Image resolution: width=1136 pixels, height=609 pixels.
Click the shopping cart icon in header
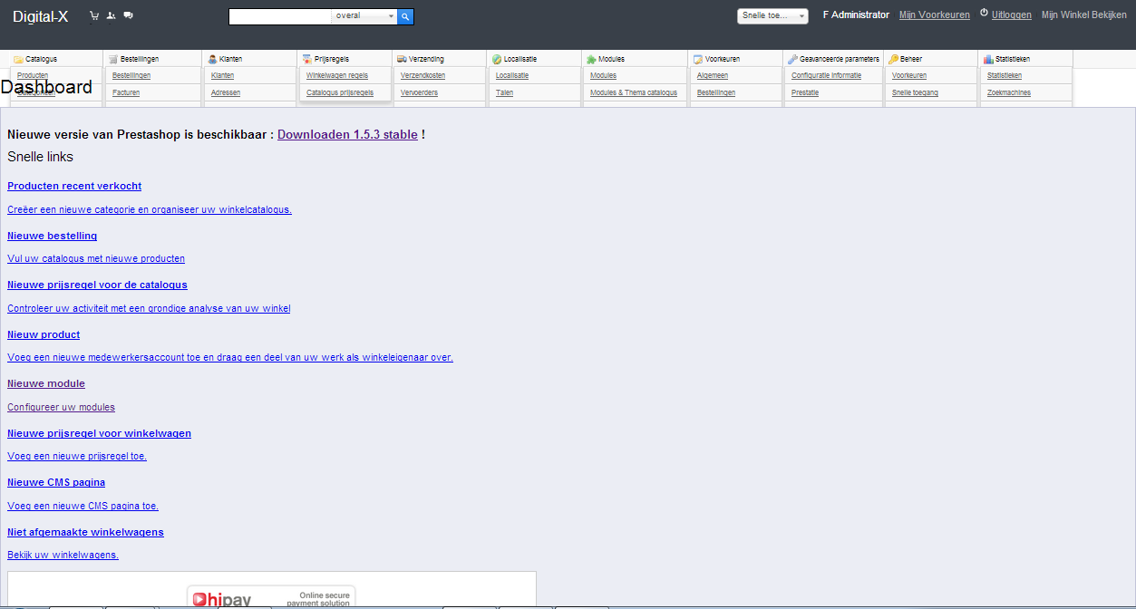click(95, 15)
